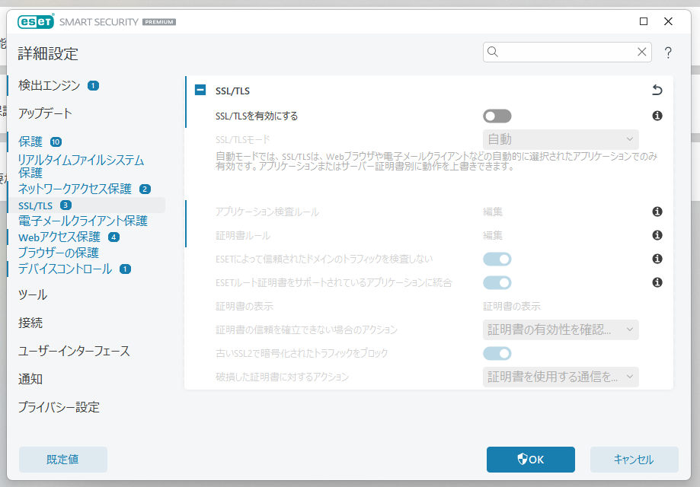Revert SSL/TLS section with undo arrow
The width and height of the screenshot is (700, 487).
657,91
